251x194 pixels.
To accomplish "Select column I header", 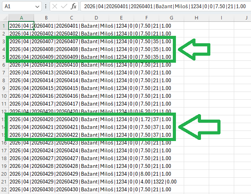I will click(222, 18).
